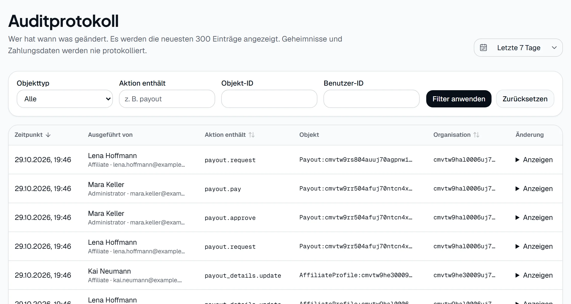Expand Anzeigen for first payout.request row
Image resolution: width=571 pixels, height=304 pixels.
click(x=534, y=160)
